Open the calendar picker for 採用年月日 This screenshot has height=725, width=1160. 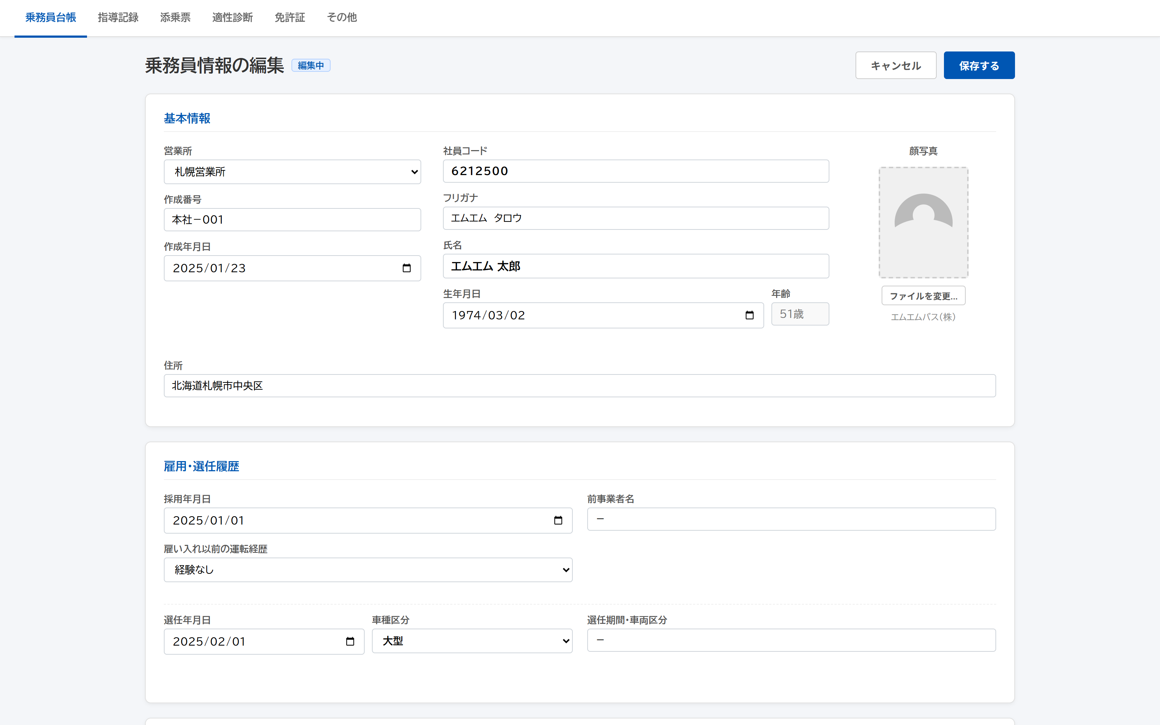point(559,520)
